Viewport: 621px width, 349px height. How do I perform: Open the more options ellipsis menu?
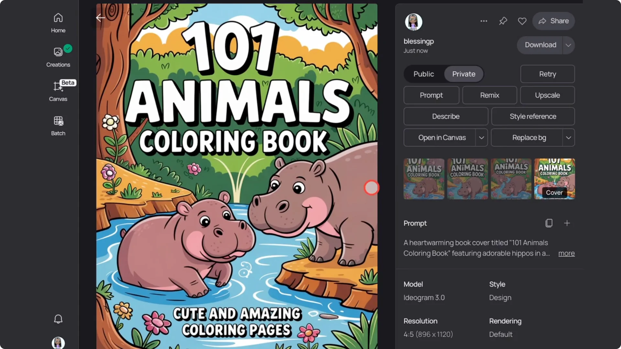click(484, 21)
